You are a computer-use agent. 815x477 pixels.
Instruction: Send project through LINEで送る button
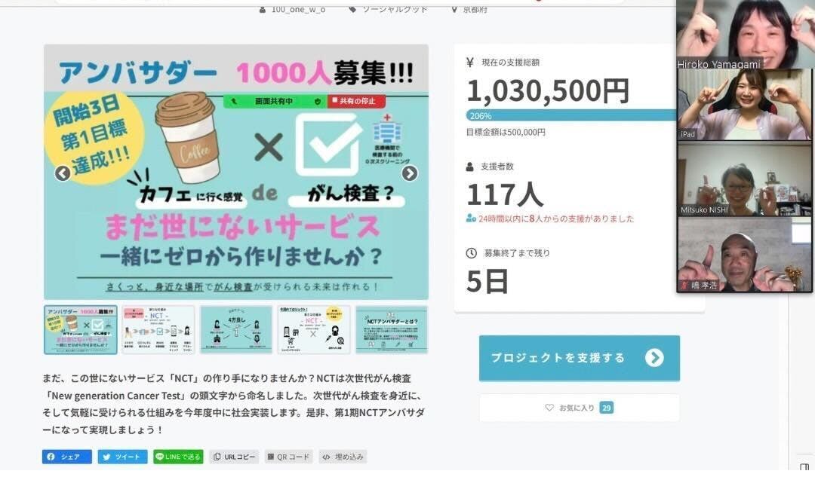(x=178, y=457)
